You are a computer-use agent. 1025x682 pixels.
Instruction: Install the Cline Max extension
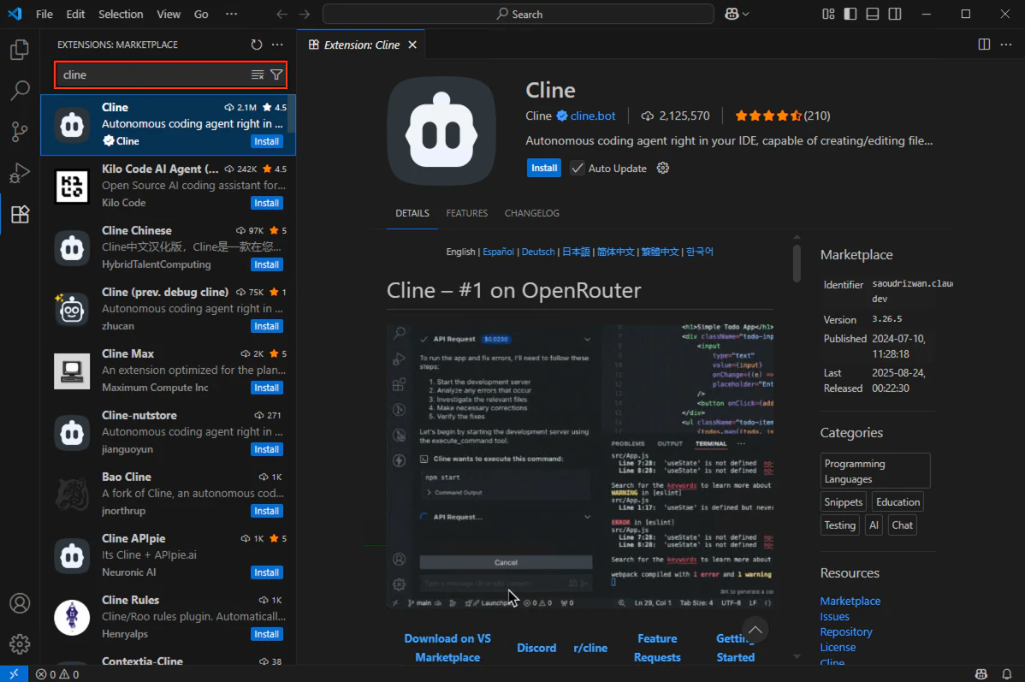pos(267,388)
